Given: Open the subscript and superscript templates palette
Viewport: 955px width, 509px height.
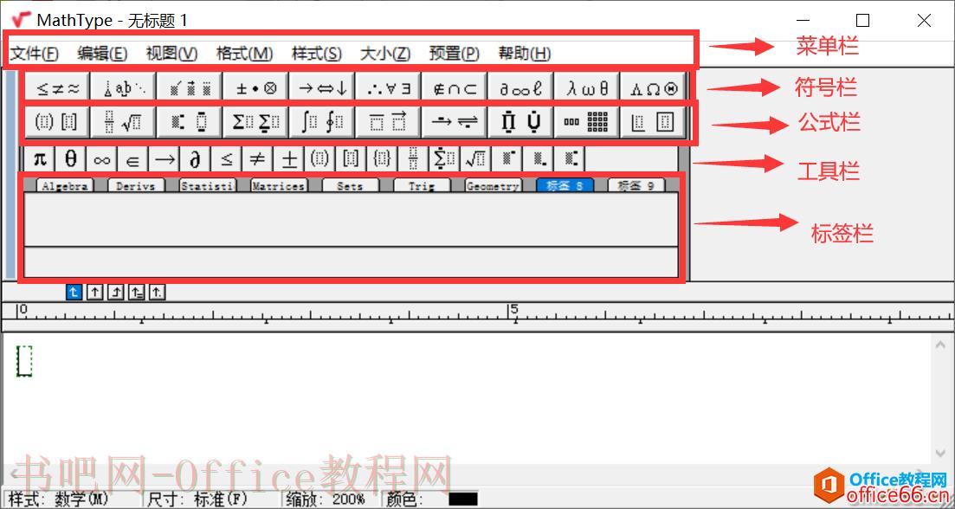Looking at the screenshot, I should coord(190,122).
